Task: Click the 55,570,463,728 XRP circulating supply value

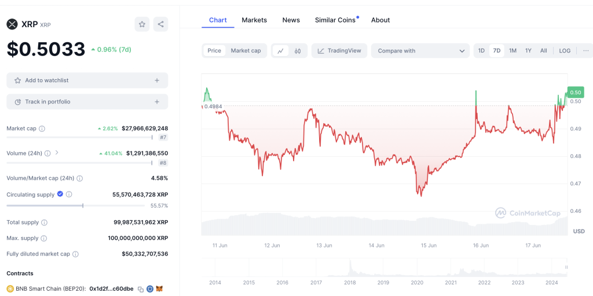Action: pos(140,194)
